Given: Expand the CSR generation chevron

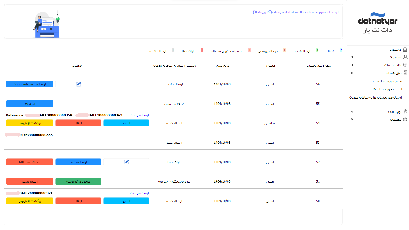Looking at the screenshot, I should (x=352, y=112).
